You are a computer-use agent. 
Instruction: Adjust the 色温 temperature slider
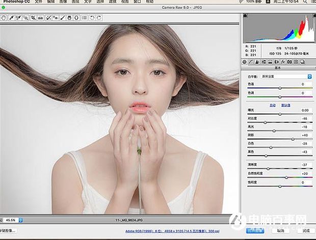pyautogui.click(x=280, y=88)
